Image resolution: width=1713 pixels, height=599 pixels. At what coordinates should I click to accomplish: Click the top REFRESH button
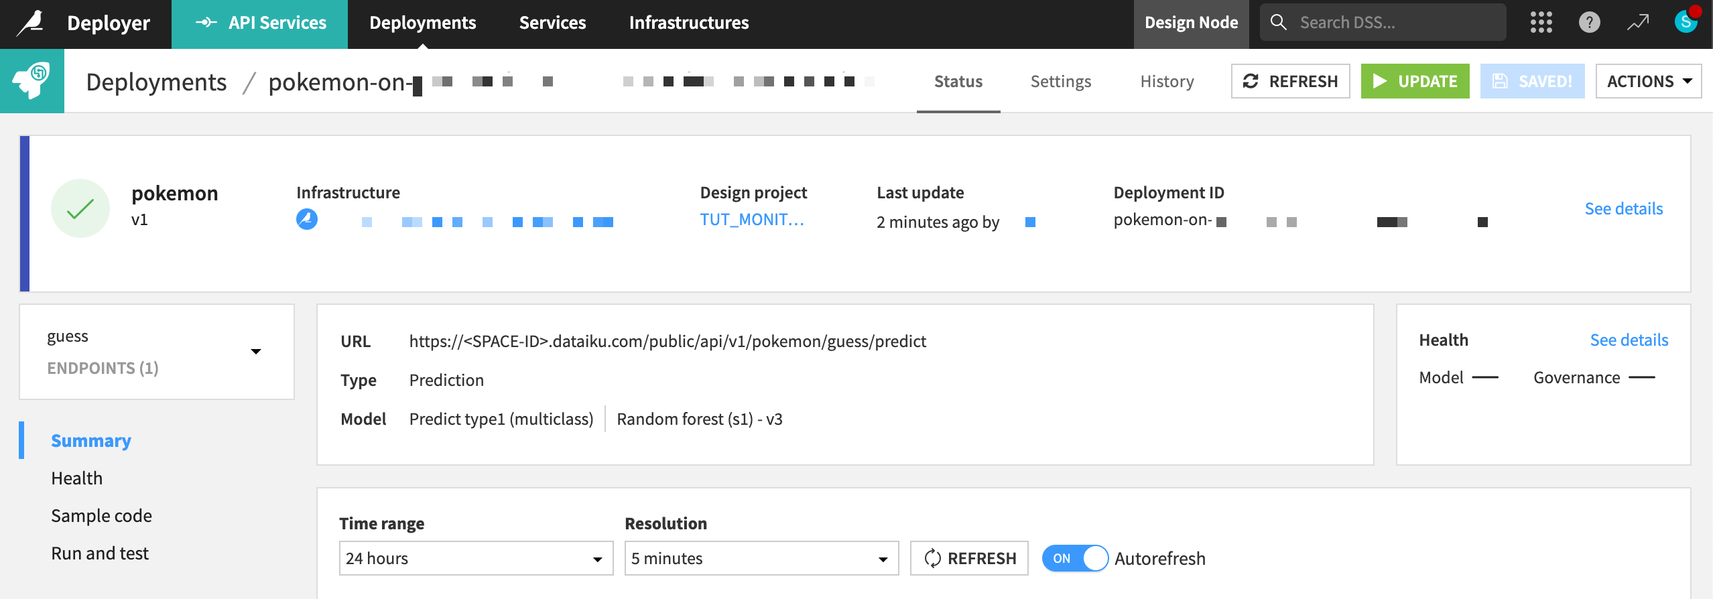[1290, 81]
